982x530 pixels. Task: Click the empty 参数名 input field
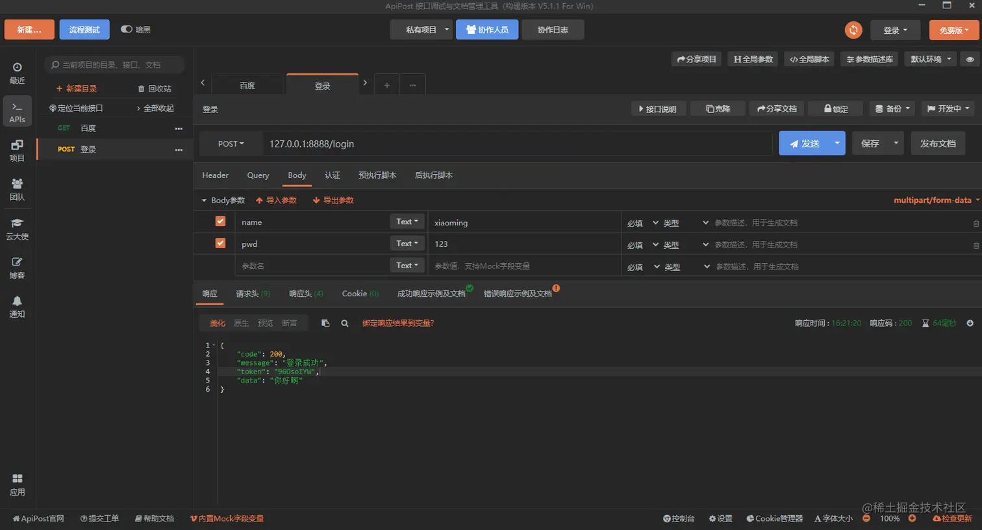click(x=312, y=266)
